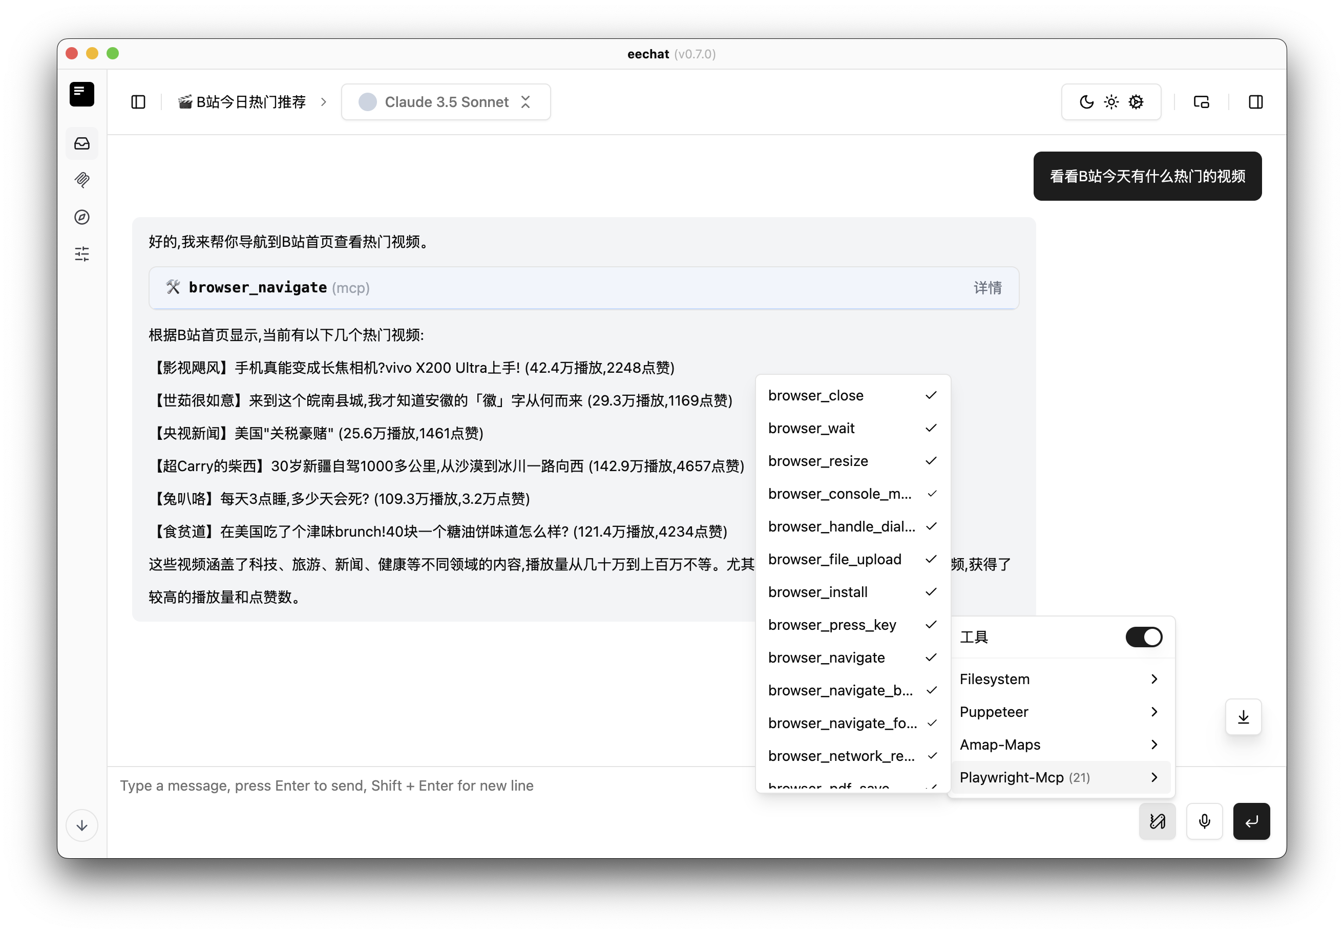1344x934 pixels.
Task: Open the sliders preferences icon in sidebar
Action: click(x=81, y=254)
